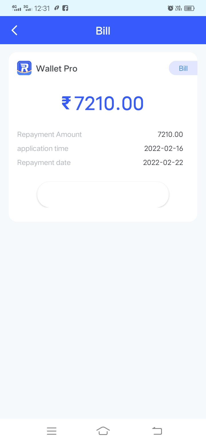Click the Repayment date label
The image size is (206, 443).
click(44, 163)
